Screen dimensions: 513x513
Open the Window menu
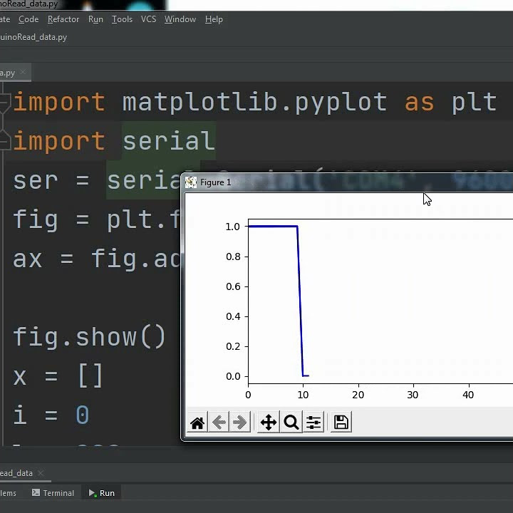[x=180, y=19]
